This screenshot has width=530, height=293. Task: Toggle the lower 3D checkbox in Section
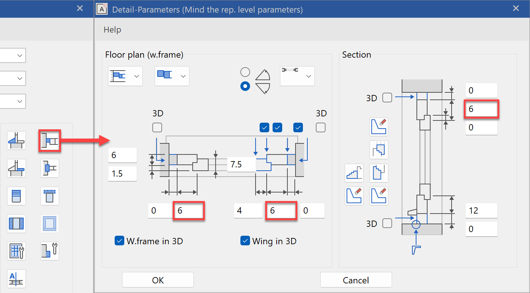(387, 223)
